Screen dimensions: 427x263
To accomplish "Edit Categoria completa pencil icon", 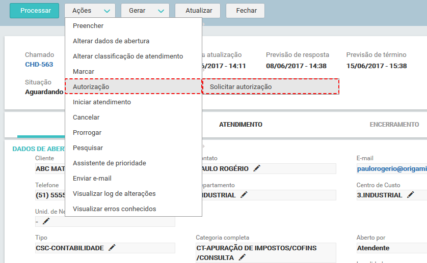I will pos(242,257).
